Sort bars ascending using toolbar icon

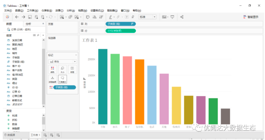point(94,17)
